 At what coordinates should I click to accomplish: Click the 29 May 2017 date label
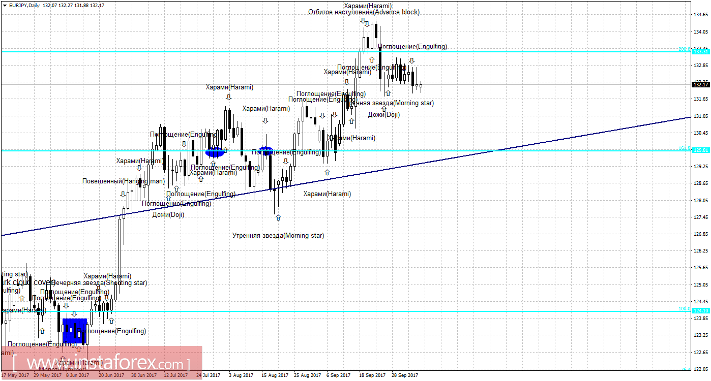pos(47,375)
